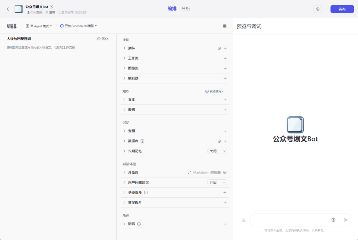Open the 自动调用 knowledge dropdown
The width and height of the screenshot is (358, 240).
pyautogui.click(x=214, y=91)
